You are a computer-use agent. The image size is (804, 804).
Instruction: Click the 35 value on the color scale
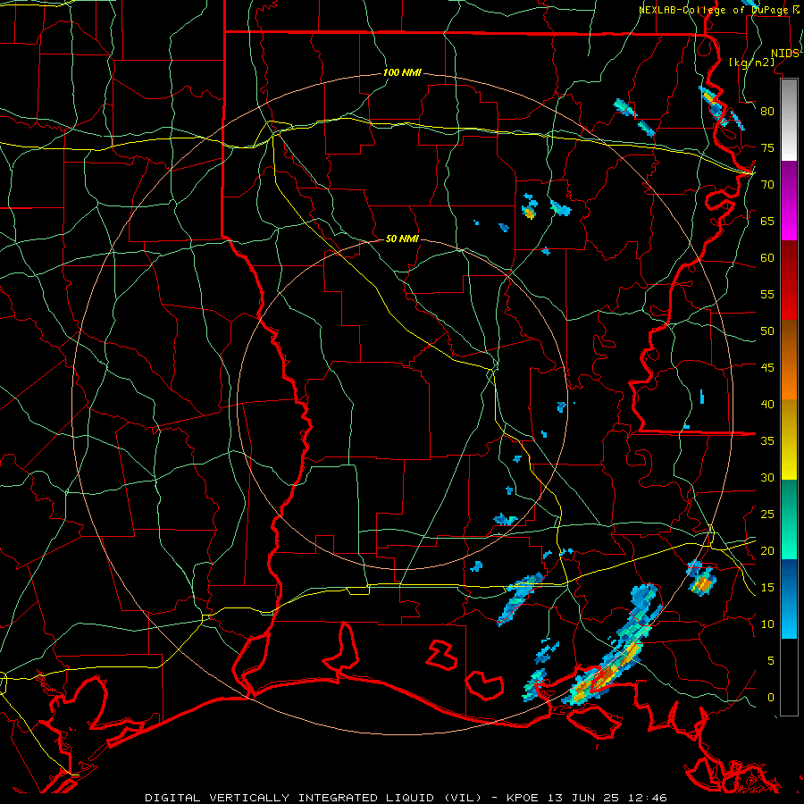click(x=767, y=441)
